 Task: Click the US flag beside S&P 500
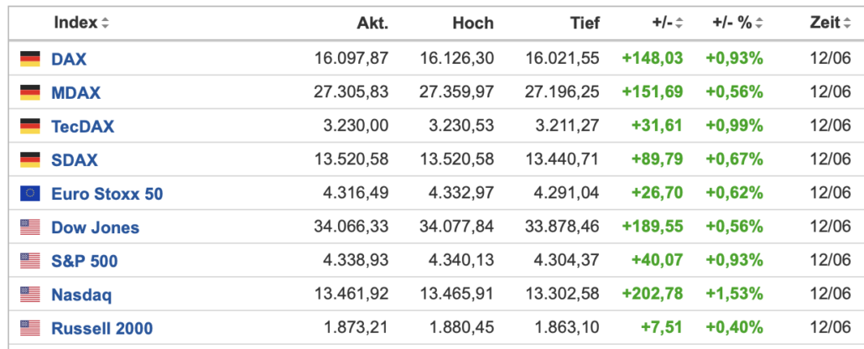point(30,261)
